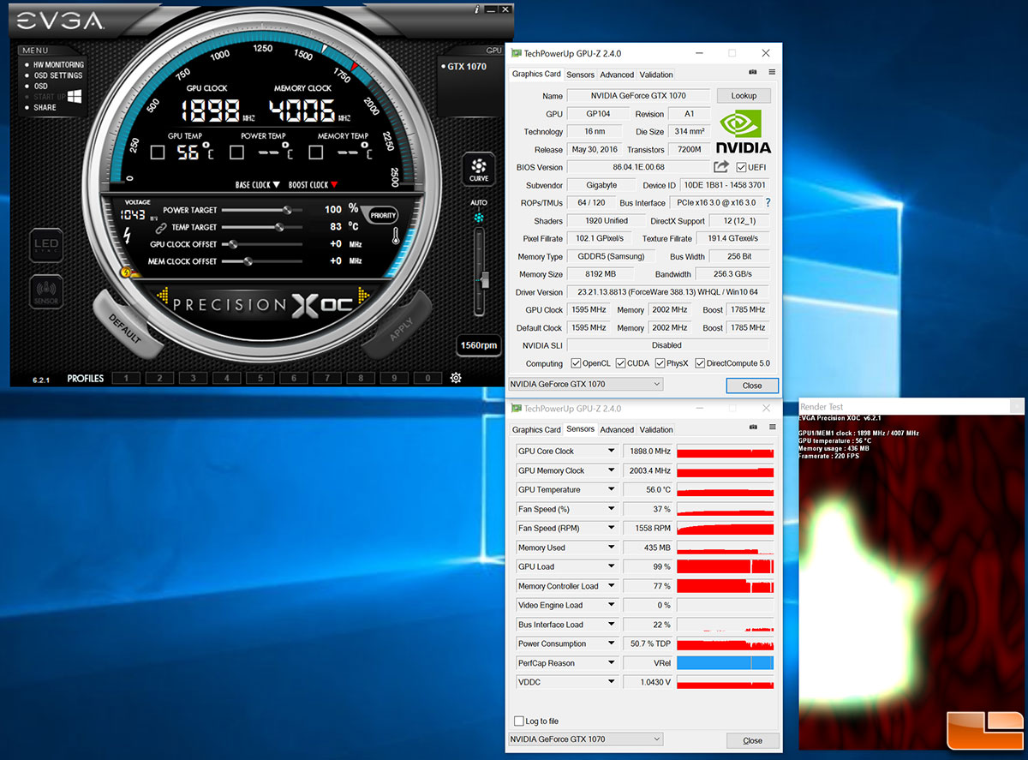Click the Priority button
Image resolution: width=1028 pixels, height=760 pixels.
(x=383, y=216)
